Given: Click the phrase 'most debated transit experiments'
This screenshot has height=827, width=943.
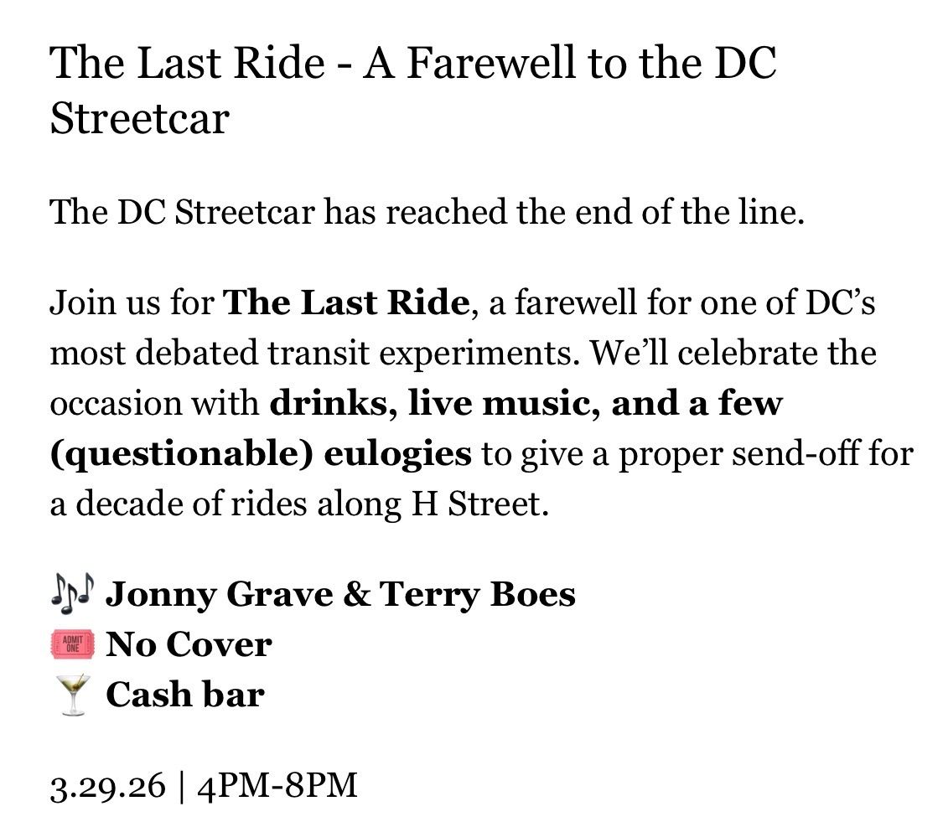Looking at the screenshot, I should pos(315,354).
